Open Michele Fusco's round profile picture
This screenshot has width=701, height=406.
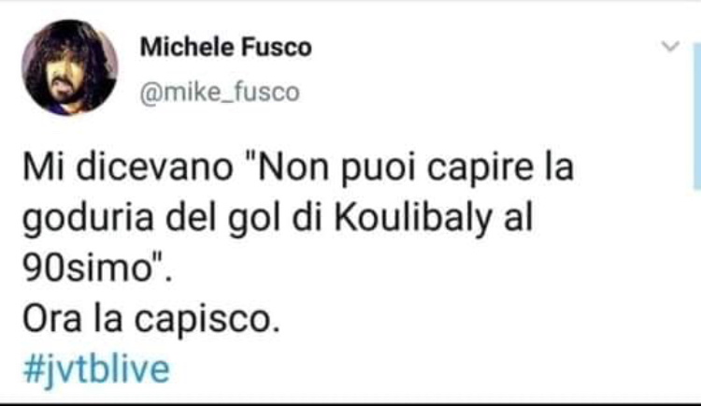(x=70, y=67)
